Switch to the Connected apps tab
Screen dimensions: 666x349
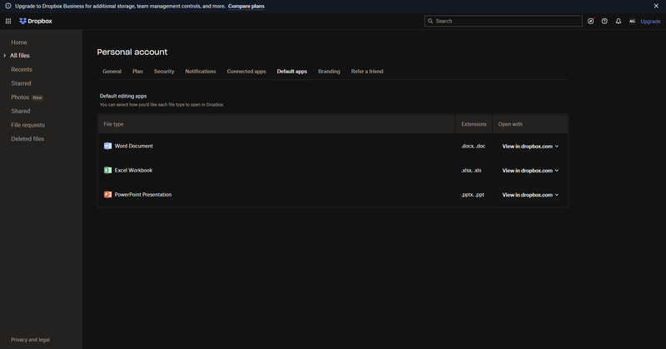[x=246, y=72]
